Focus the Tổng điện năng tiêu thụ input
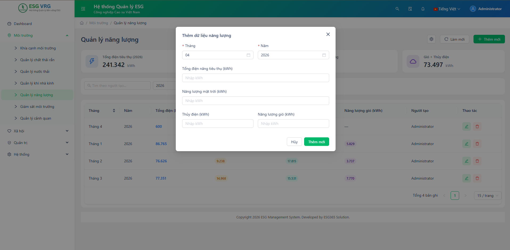Screen dimensions: 510x250 click(x=256, y=78)
